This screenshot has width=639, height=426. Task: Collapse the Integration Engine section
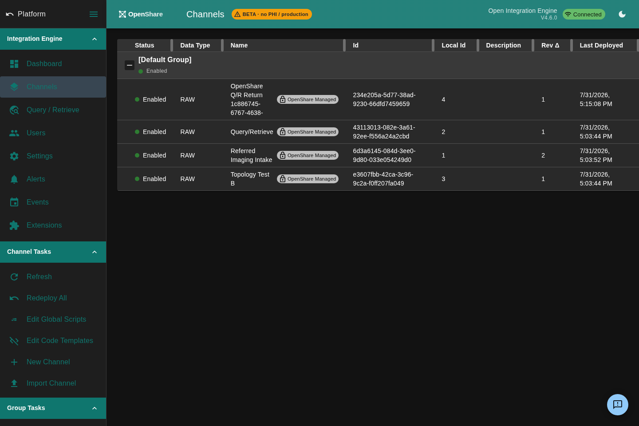pos(95,39)
